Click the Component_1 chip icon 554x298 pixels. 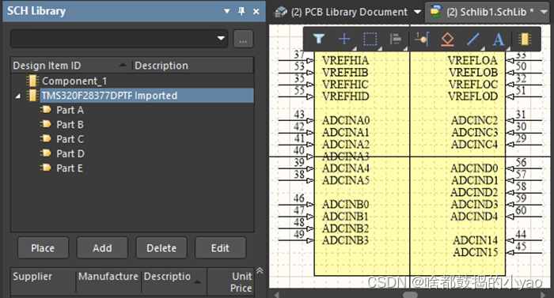click(x=32, y=81)
